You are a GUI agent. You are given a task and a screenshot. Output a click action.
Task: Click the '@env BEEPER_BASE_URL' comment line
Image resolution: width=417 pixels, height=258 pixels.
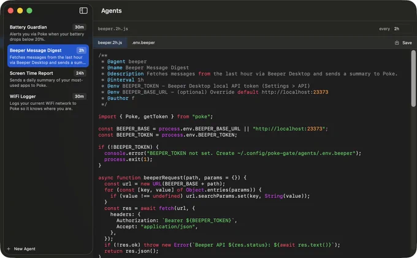pos(215,92)
